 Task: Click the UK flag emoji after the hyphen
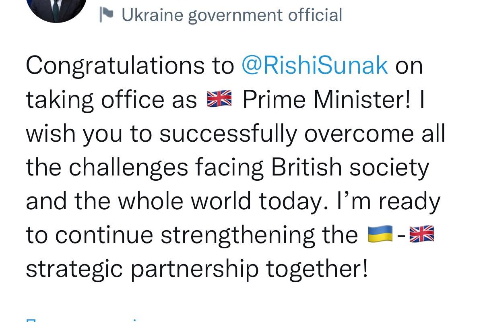(421, 235)
